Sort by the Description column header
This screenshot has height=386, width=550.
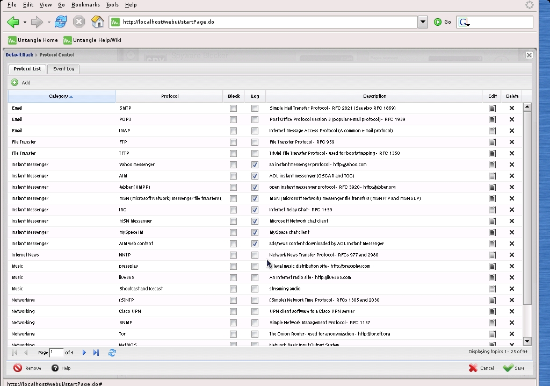[374, 96]
